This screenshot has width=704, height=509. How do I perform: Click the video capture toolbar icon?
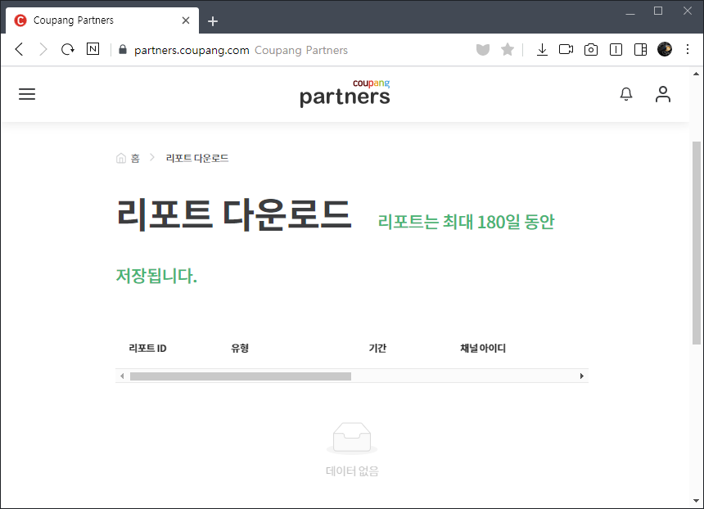pos(566,49)
